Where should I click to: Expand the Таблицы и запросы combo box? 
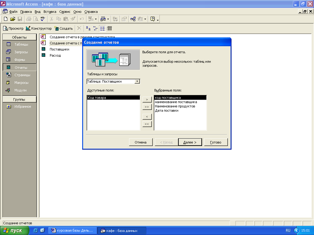(137, 81)
